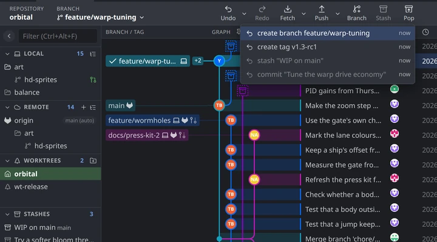Open the Push options dropdown arrow
The height and width of the screenshot is (242, 437).
(x=337, y=14)
